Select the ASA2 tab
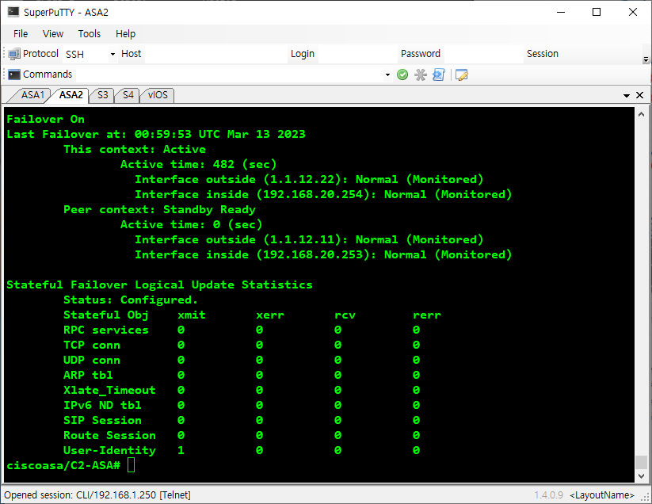This screenshot has height=504, width=652. click(x=71, y=95)
